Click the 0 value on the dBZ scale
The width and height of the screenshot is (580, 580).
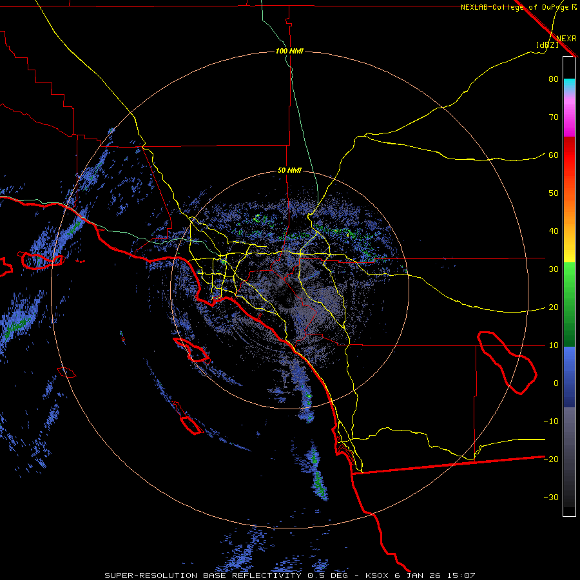tap(556, 383)
